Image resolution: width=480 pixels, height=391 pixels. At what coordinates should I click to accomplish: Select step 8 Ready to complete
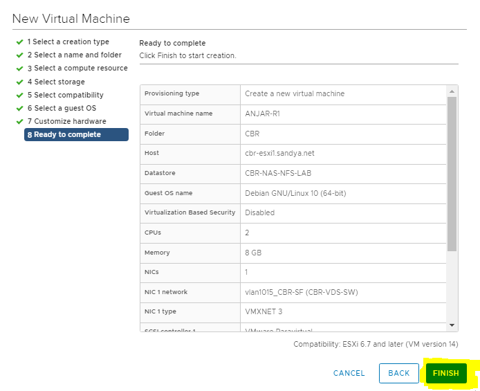76,135
